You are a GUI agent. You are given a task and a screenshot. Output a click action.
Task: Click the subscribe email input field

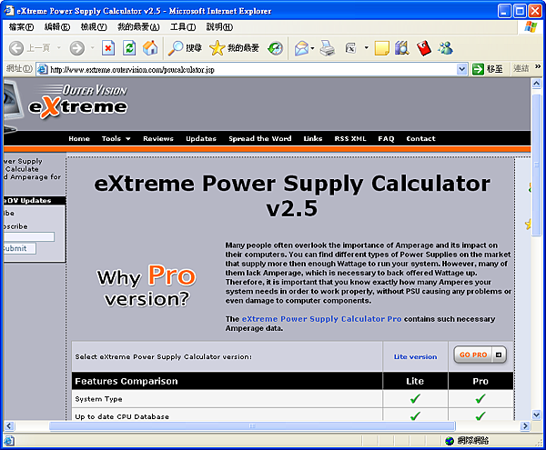click(x=28, y=237)
